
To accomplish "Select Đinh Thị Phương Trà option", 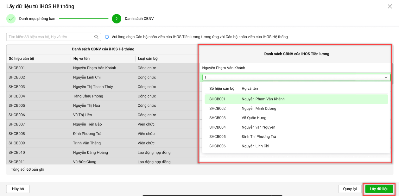I will (259, 137).
